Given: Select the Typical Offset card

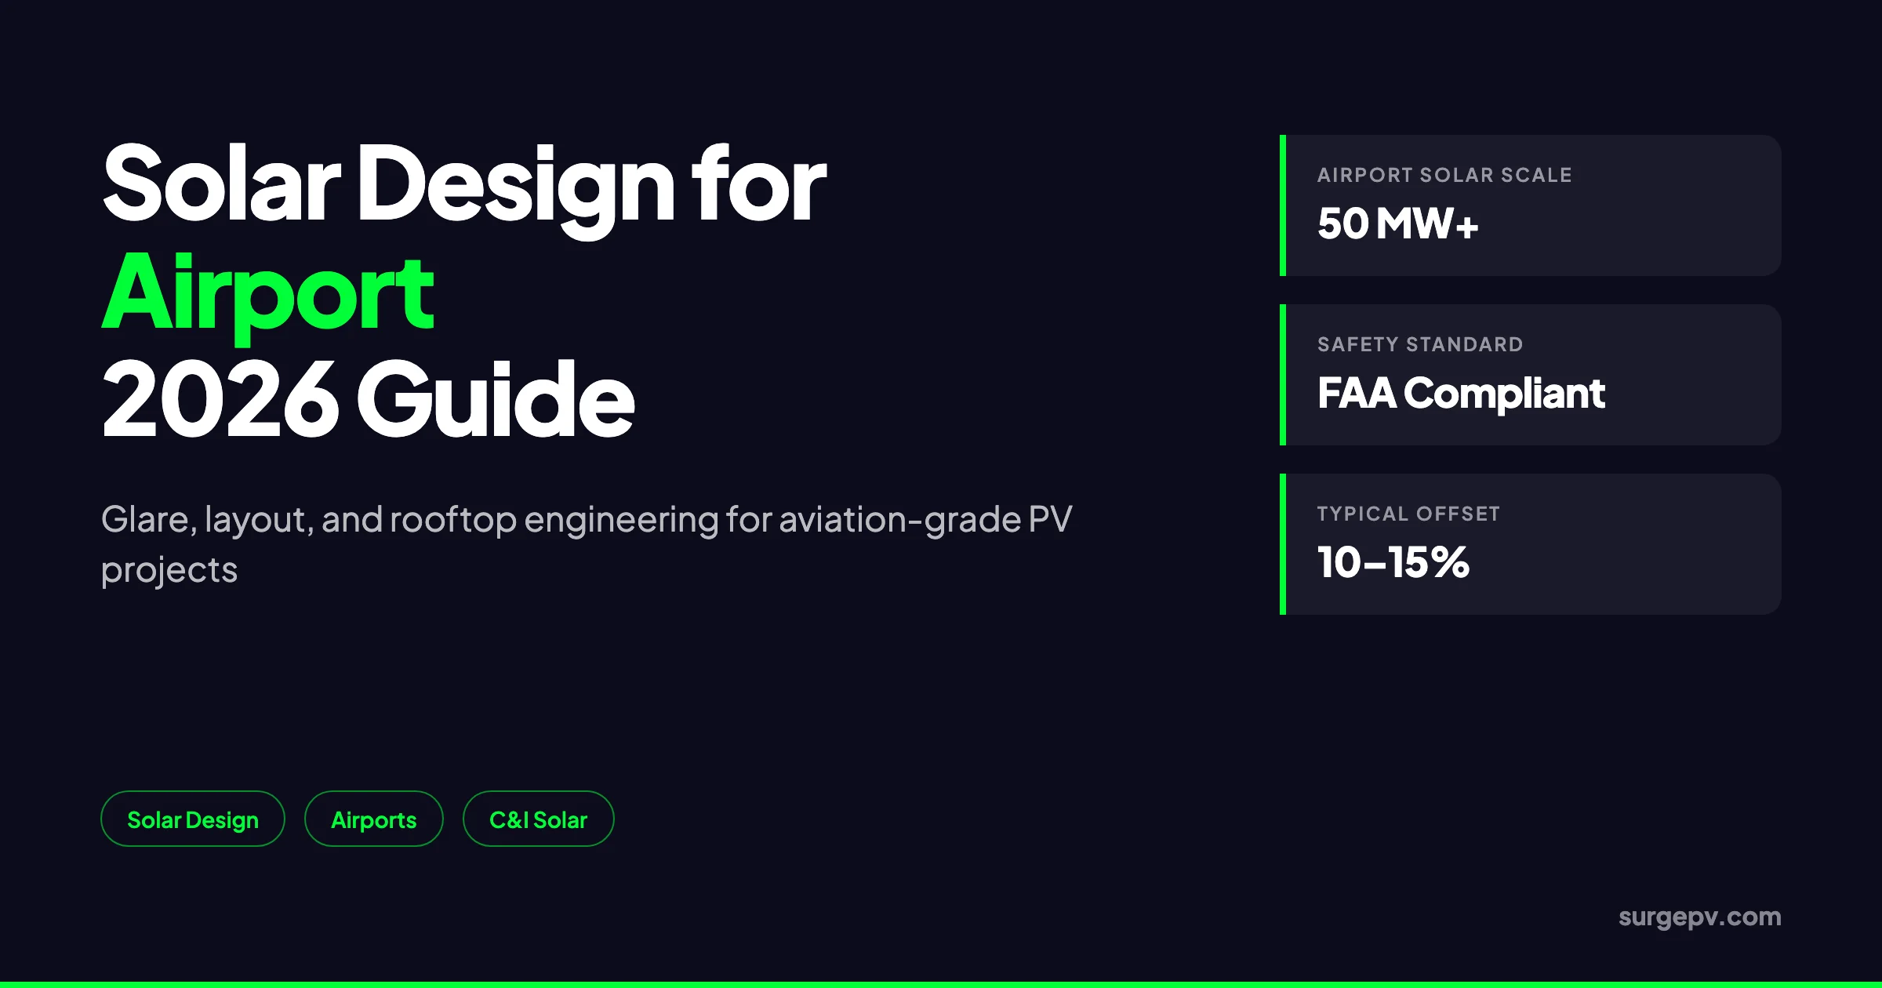Looking at the screenshot, I should [1531, 544].
